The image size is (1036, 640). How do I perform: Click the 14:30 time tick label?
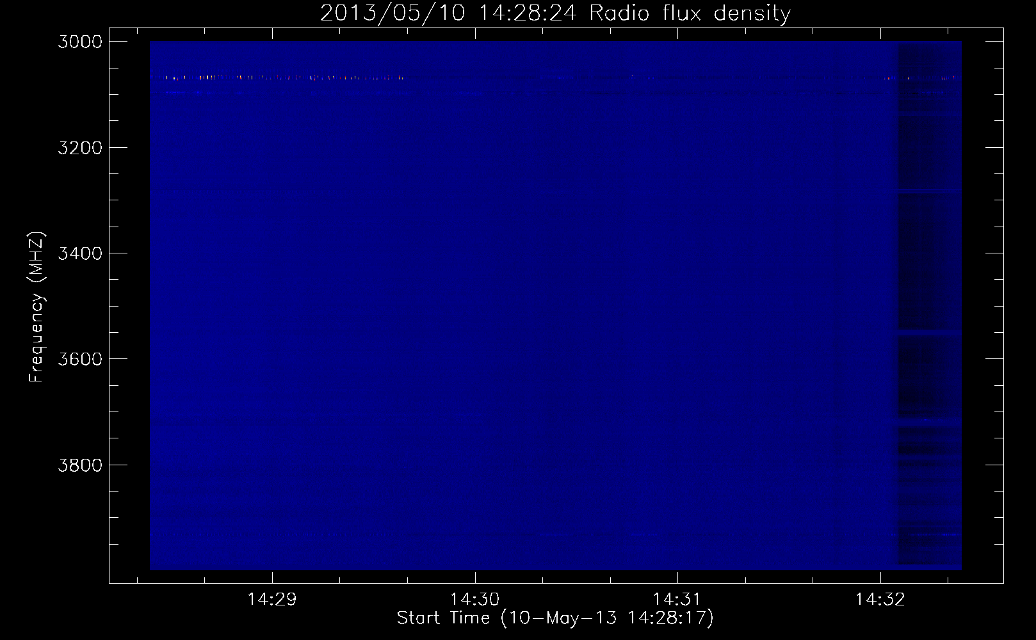474,600
